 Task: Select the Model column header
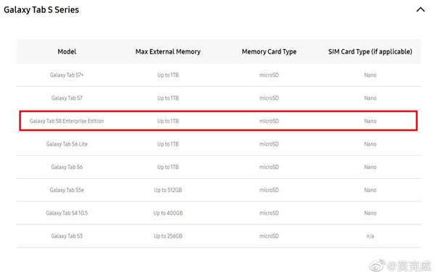(x=67, y=51)
